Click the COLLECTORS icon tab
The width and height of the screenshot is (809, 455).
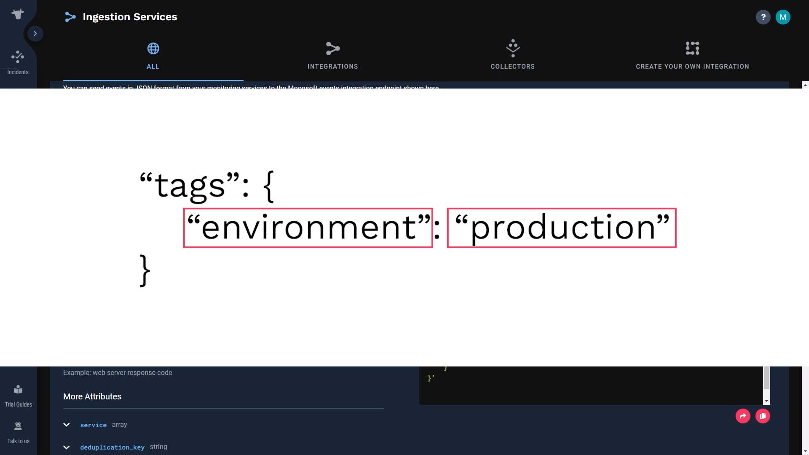(512, 55)
